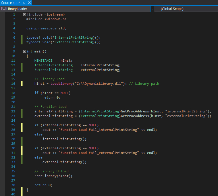218x196 pixels.
Task: Click FreeLibrary(hInst) statement
Action: coord(53,176)
